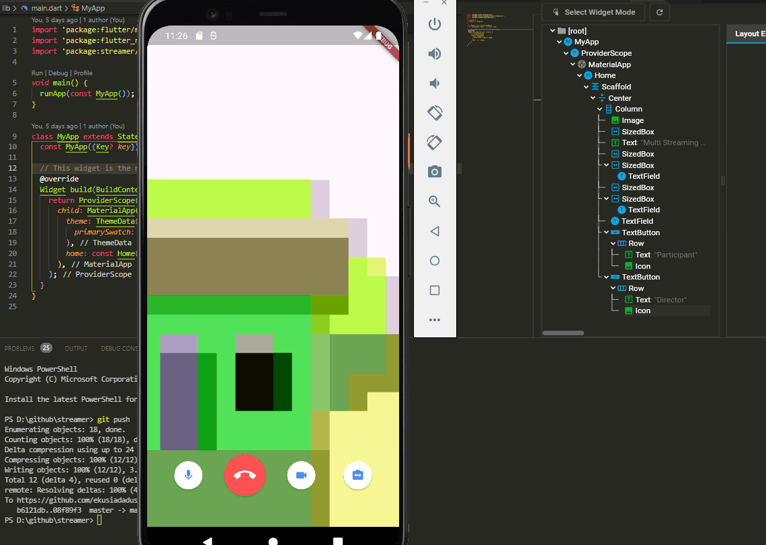Toggle the video camera in phone app
766x545 pixels.
coord(302,475)
